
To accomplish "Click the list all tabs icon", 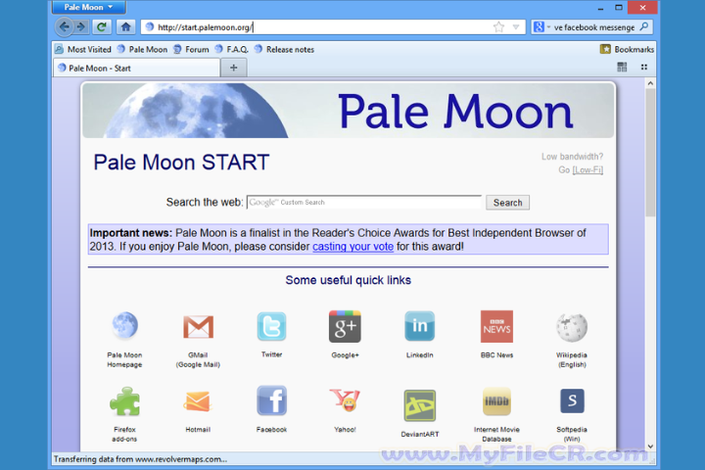I will tap(644, 67).
